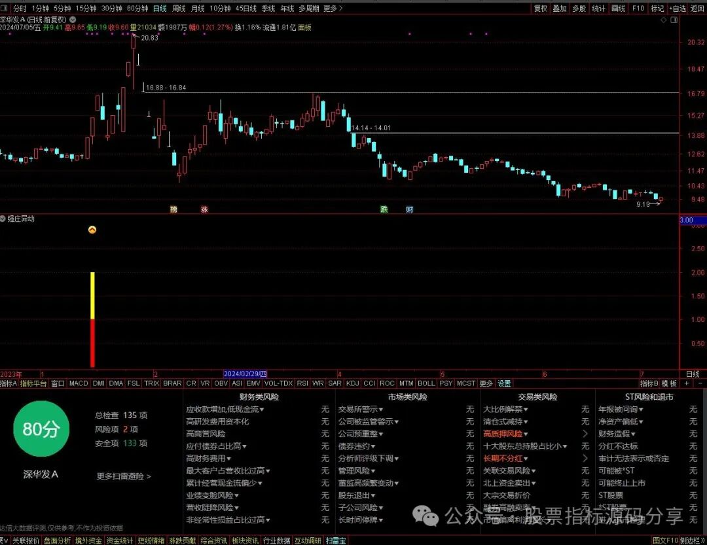
Task: Click the 模板 template button
Action: (670, 383)
